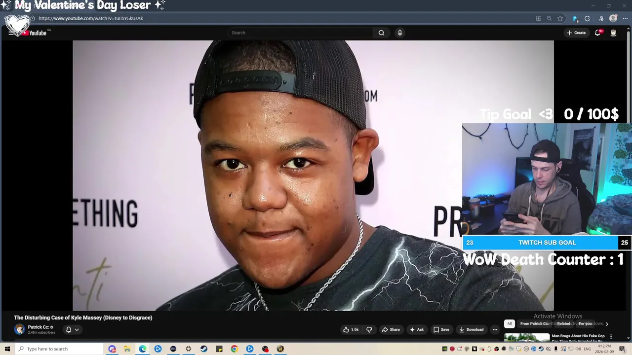
Task: Focus the YouTube Search field
Action: pyautogui.click(x=301, y=33)
